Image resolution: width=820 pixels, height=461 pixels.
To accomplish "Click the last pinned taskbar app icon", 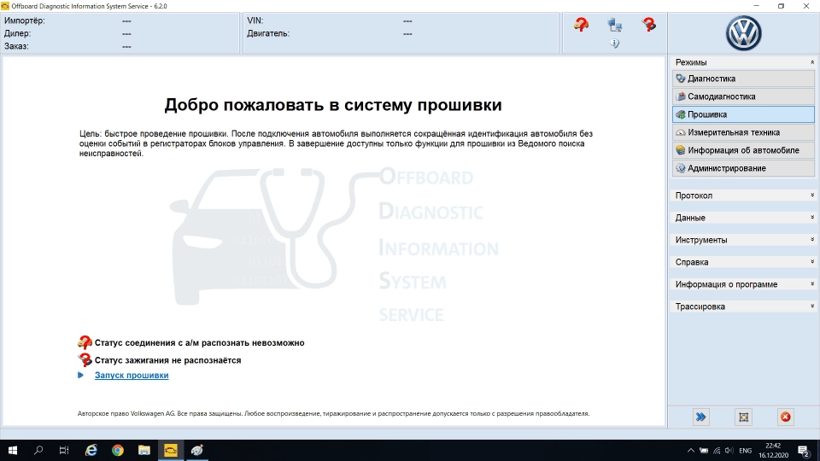I will [196, 450].
